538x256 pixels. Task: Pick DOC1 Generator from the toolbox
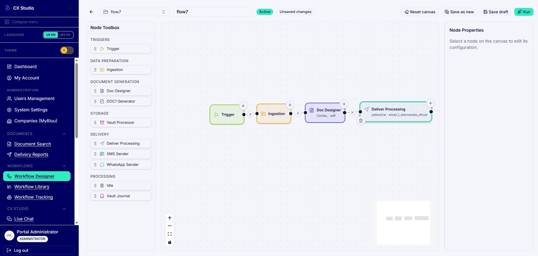(x=121, y=101)
